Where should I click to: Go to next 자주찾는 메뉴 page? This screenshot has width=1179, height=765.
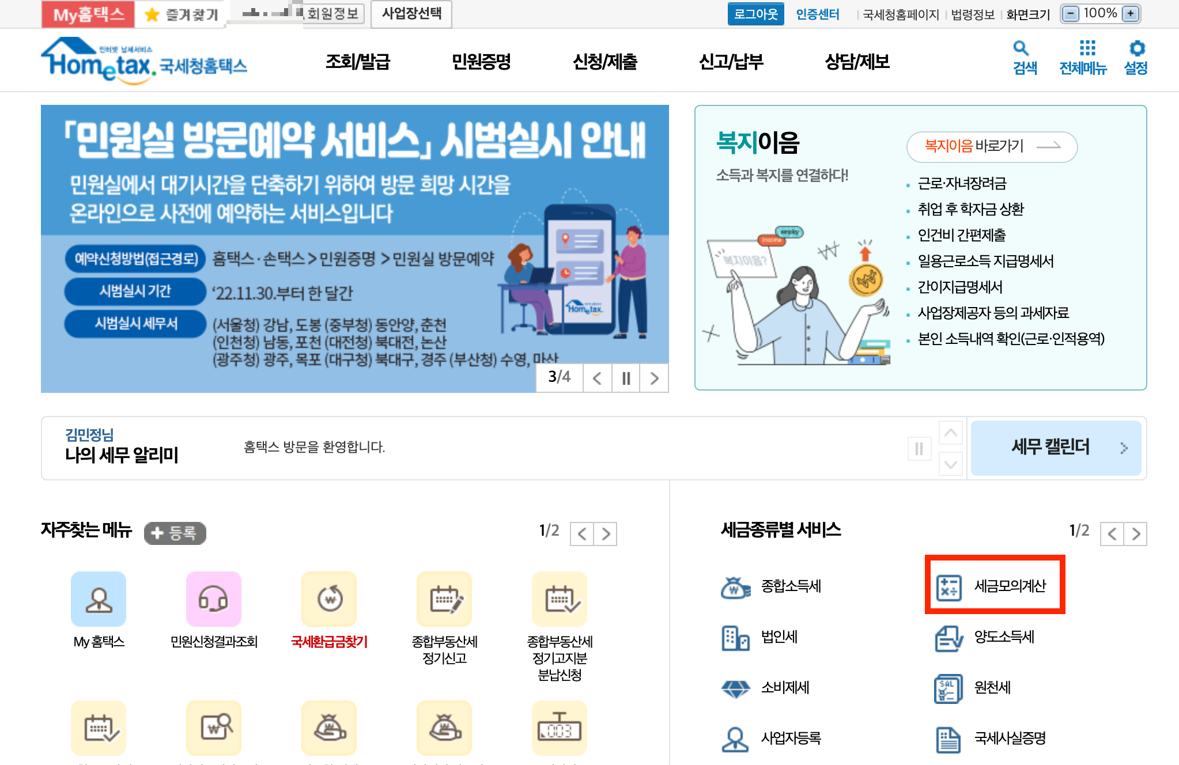[606, 534]
